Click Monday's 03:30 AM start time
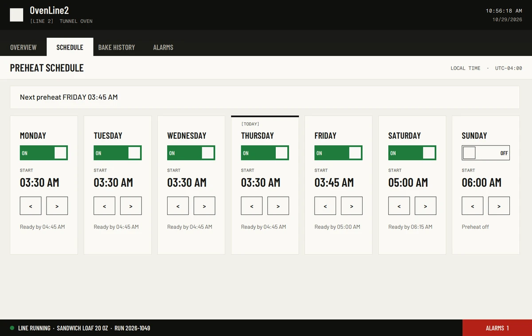This screenshot has height=336, width=532. 39,182
